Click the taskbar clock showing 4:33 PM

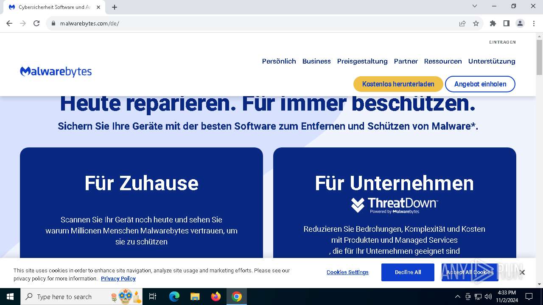[507, 297]
